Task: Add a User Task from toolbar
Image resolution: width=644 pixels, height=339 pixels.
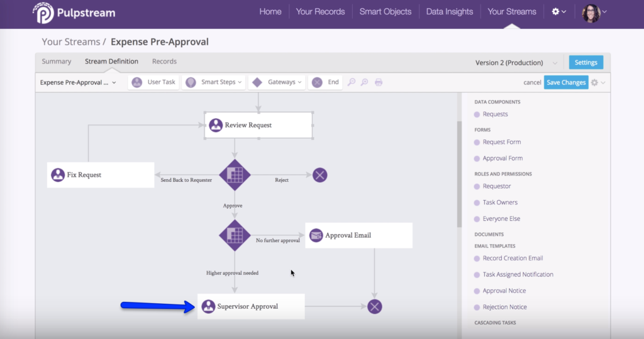Action: pyautogui.click(x=153, y=82)
